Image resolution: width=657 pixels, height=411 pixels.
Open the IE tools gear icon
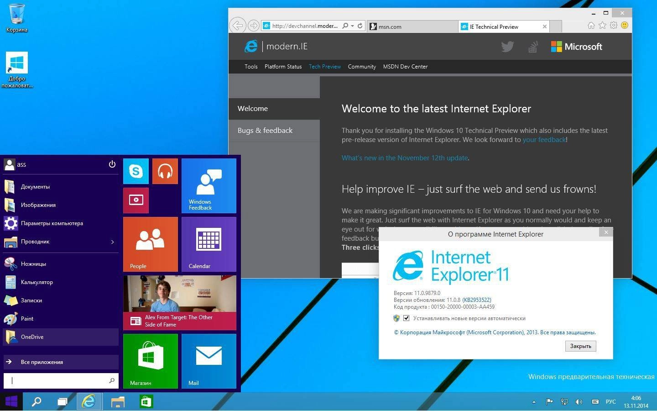[x=614, y=26]
